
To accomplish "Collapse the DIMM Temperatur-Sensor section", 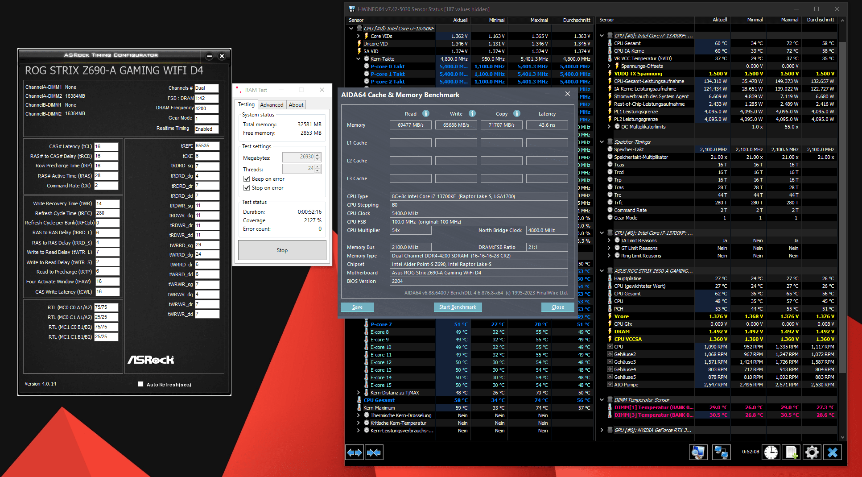I will point(602,400).
